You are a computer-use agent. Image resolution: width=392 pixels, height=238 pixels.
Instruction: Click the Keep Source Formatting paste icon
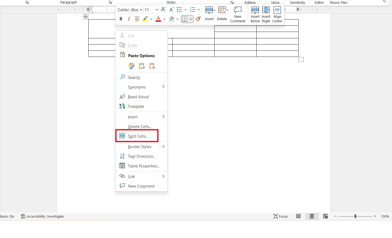(132, 66)
